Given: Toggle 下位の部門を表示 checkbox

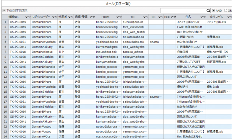Looking at the screenshot, I should (x=4, y=11).
